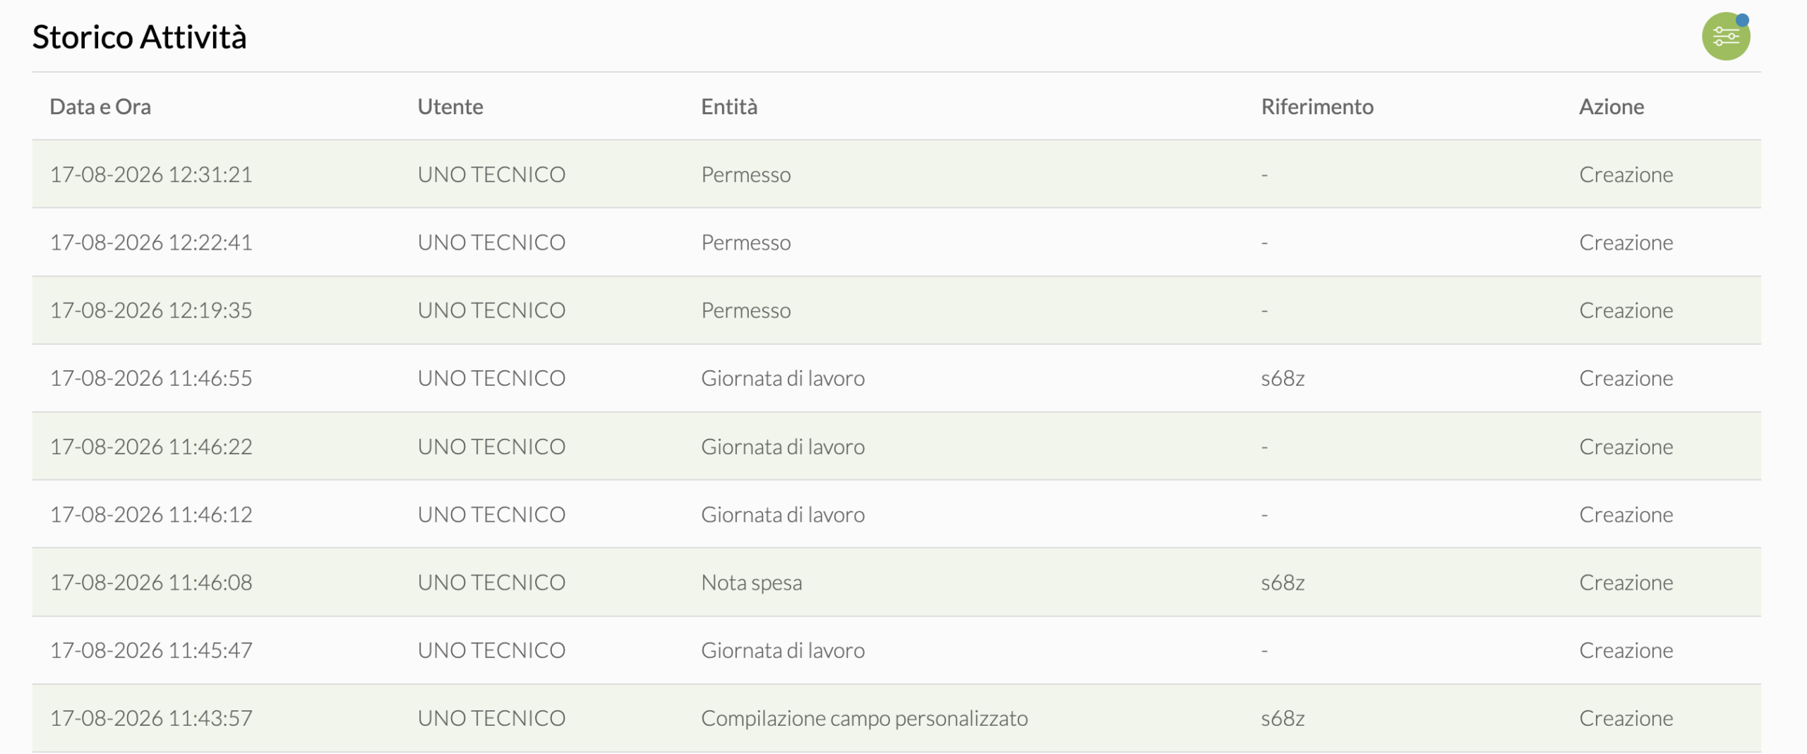The height and width of the screenshot is (754, 1807).
Task: Click s68z reference in Nota spesa row
Action: pyautogui.click(x=1283, y=583)
